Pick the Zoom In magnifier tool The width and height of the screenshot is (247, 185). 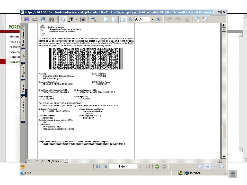tap(94, 19)
